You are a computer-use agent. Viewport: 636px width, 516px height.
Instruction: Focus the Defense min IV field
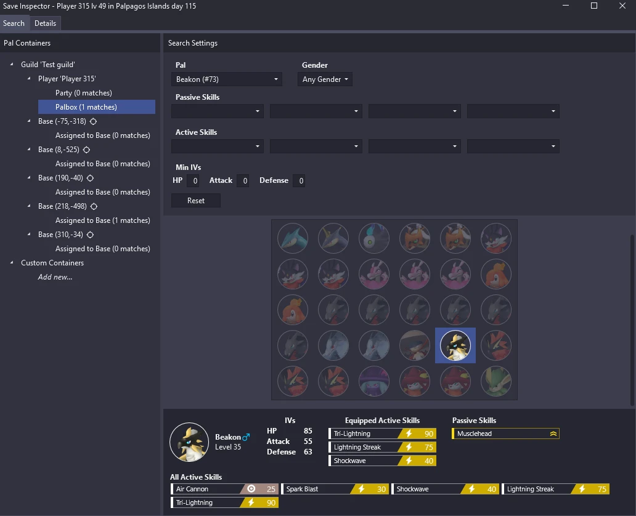pos(299,181)
